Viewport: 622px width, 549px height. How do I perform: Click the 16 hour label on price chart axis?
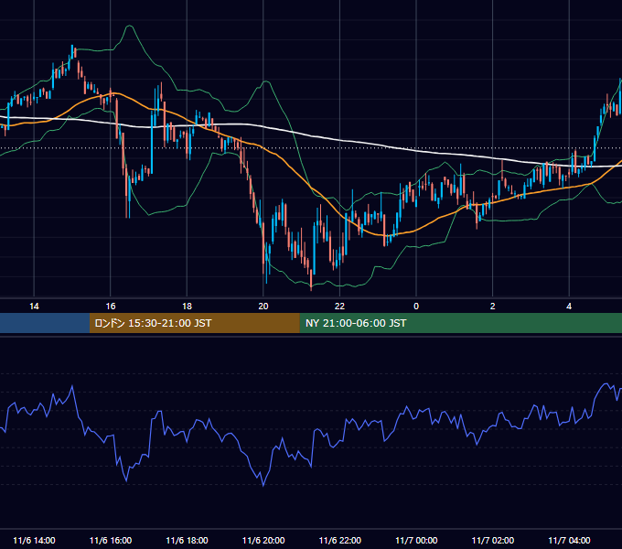point(111,307)
